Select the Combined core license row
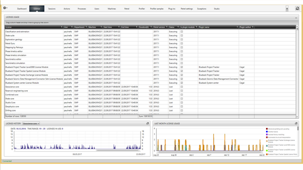303x170 pixels. click(x=150, y=95)
